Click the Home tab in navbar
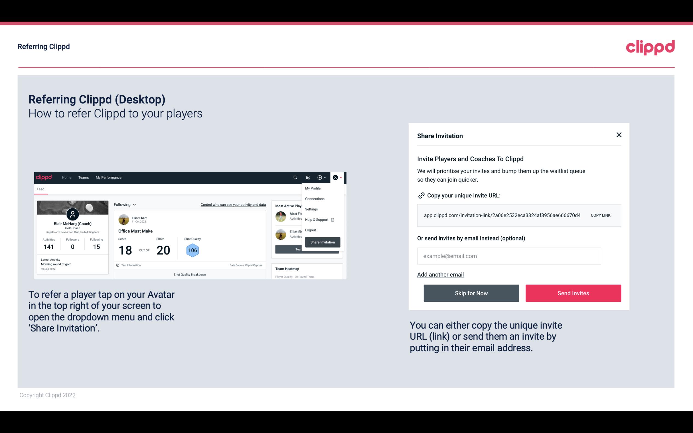 tap(67, 177)
